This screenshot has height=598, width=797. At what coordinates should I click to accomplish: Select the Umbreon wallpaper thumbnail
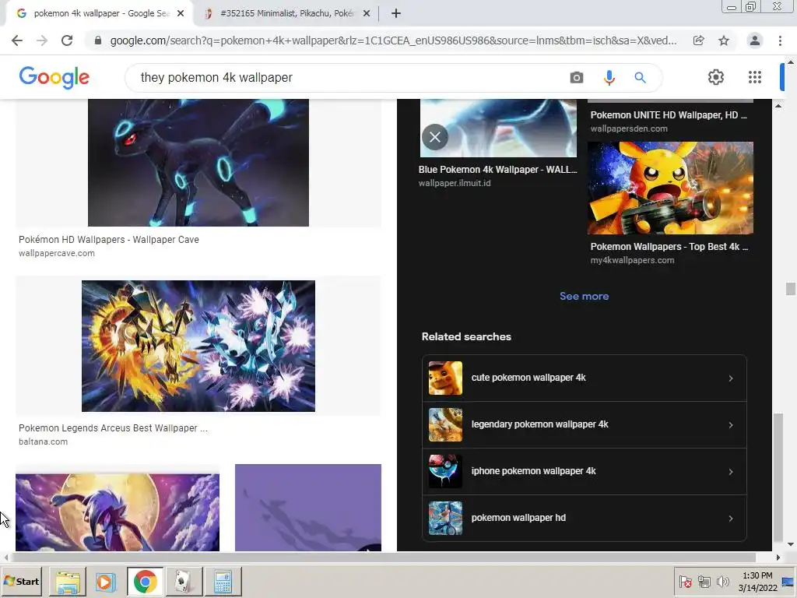coord(198,163)
